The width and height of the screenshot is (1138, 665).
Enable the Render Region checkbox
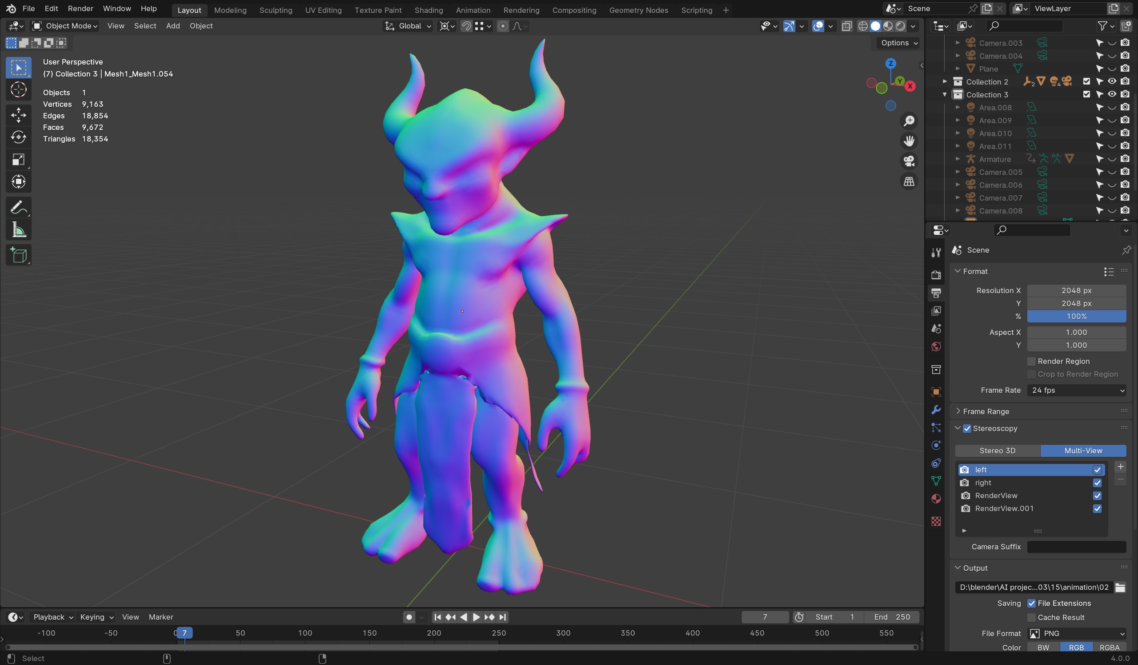click(x=1031, y=361)
